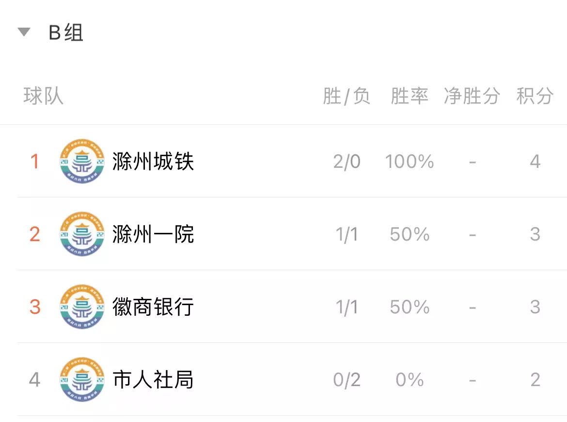Open the 滁州一院 team name
This screenshot has height=422, width=567.
(153, 234)
